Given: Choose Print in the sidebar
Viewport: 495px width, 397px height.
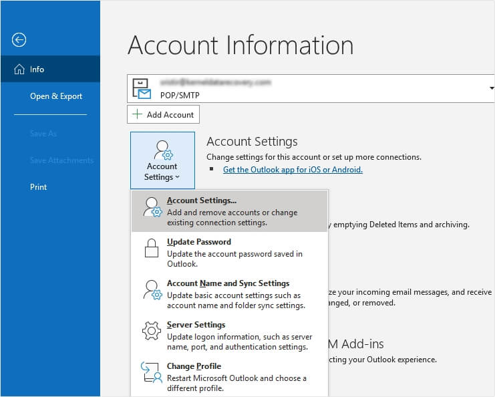Looking at the screenshot, I should (38, 187).
